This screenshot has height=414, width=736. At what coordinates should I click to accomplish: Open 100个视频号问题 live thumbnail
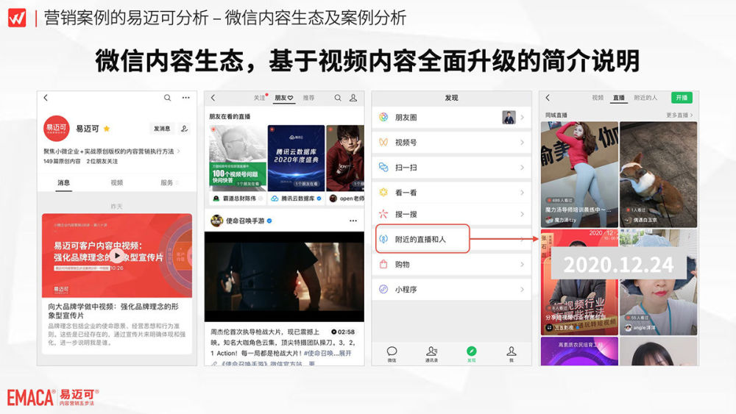(238, 157)
